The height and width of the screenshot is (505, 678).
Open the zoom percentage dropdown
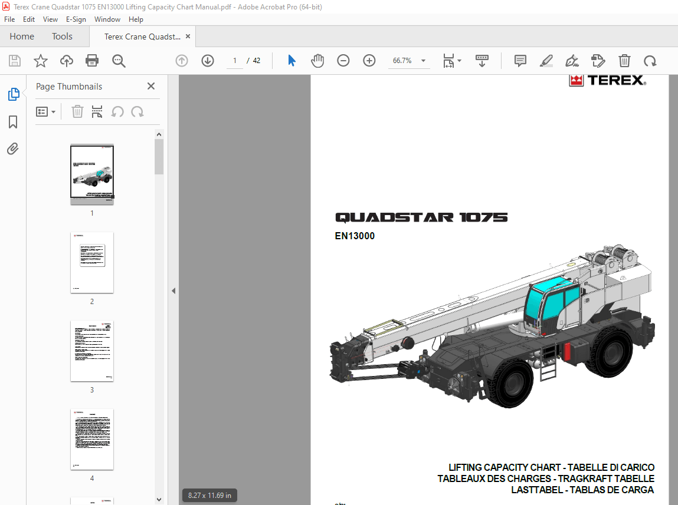[x=422, y=60]
